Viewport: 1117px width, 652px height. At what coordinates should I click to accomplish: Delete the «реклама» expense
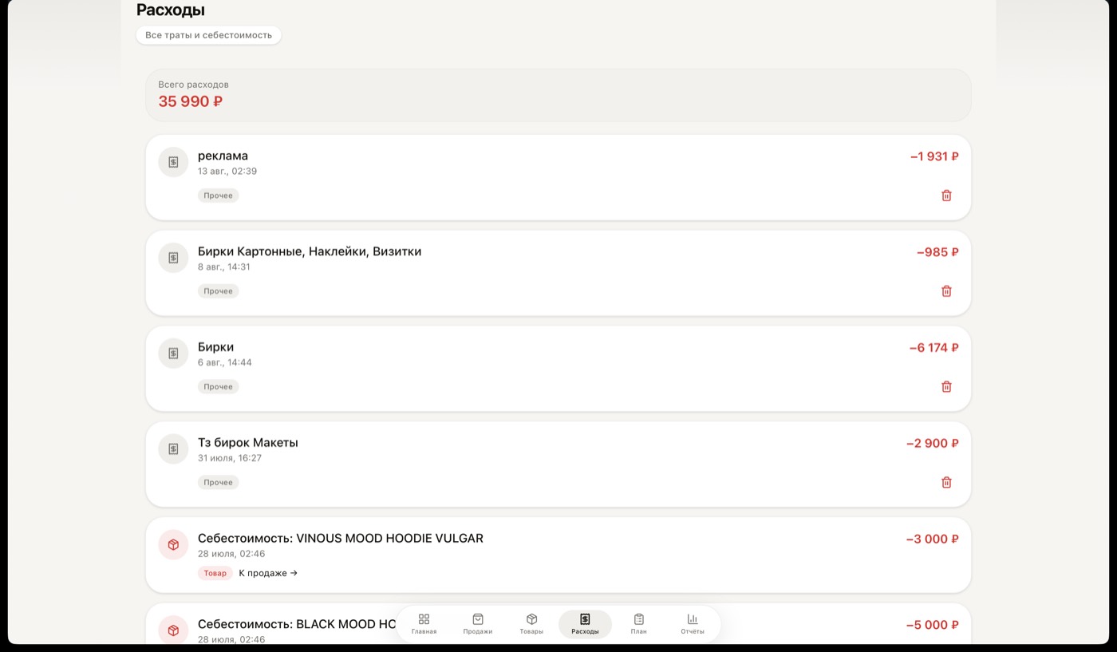point(946,196)
